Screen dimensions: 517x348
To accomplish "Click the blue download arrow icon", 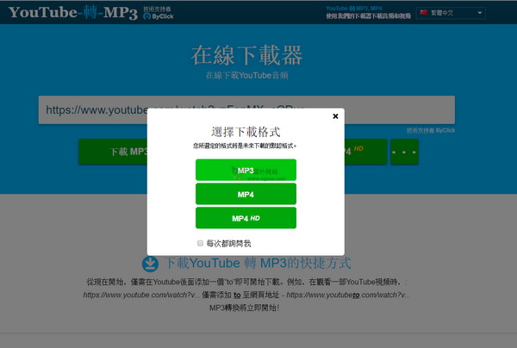I will click(150, 263).
